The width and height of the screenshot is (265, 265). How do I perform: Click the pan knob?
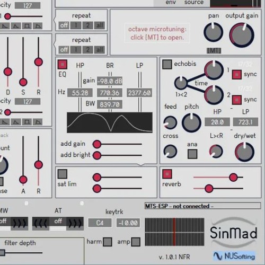pyautogui.click(x=214, y=32)
